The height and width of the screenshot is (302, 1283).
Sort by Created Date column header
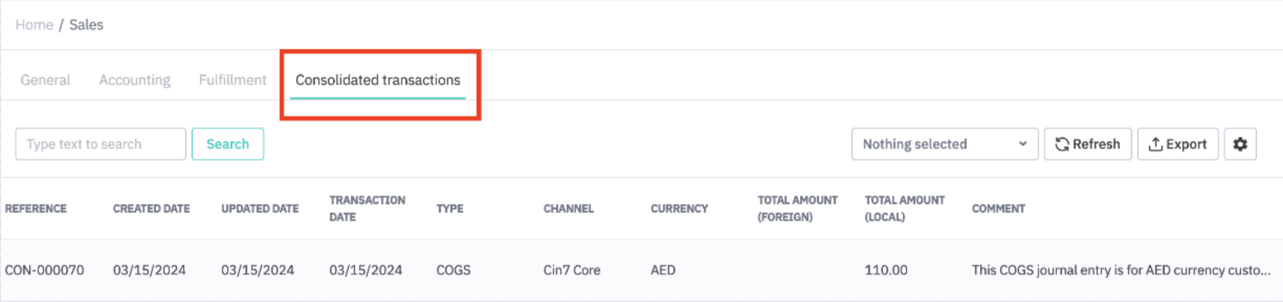151,208
